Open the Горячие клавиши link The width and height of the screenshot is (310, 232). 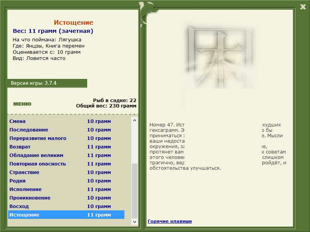[x=170, y=221]
